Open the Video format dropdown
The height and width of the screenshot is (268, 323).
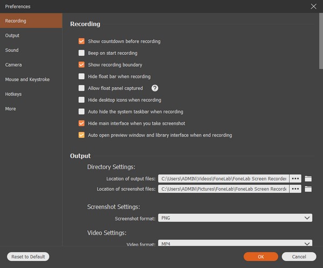click(235, 243)
